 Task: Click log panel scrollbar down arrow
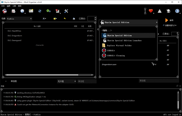click(178, 109)
